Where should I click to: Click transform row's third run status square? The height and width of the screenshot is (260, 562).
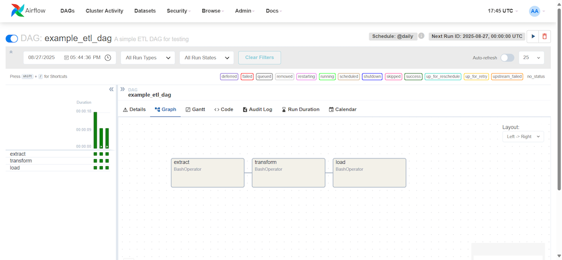pyautogui.click(x=107, y=161)
